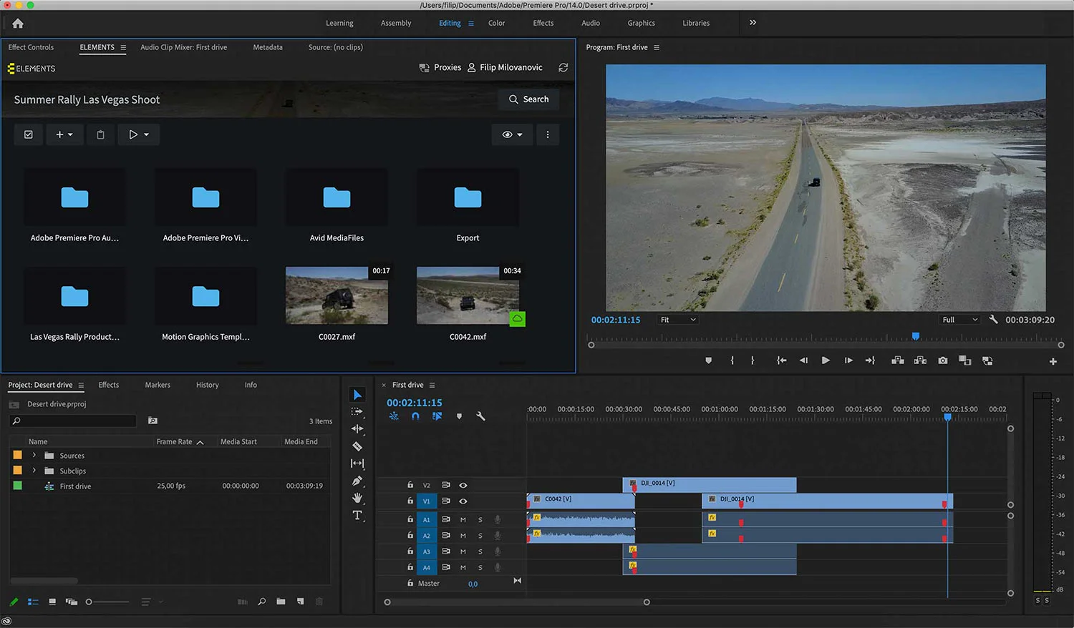Go to Out point
This screenshot has height=628, width=1074.
click(x=870, y=360)
